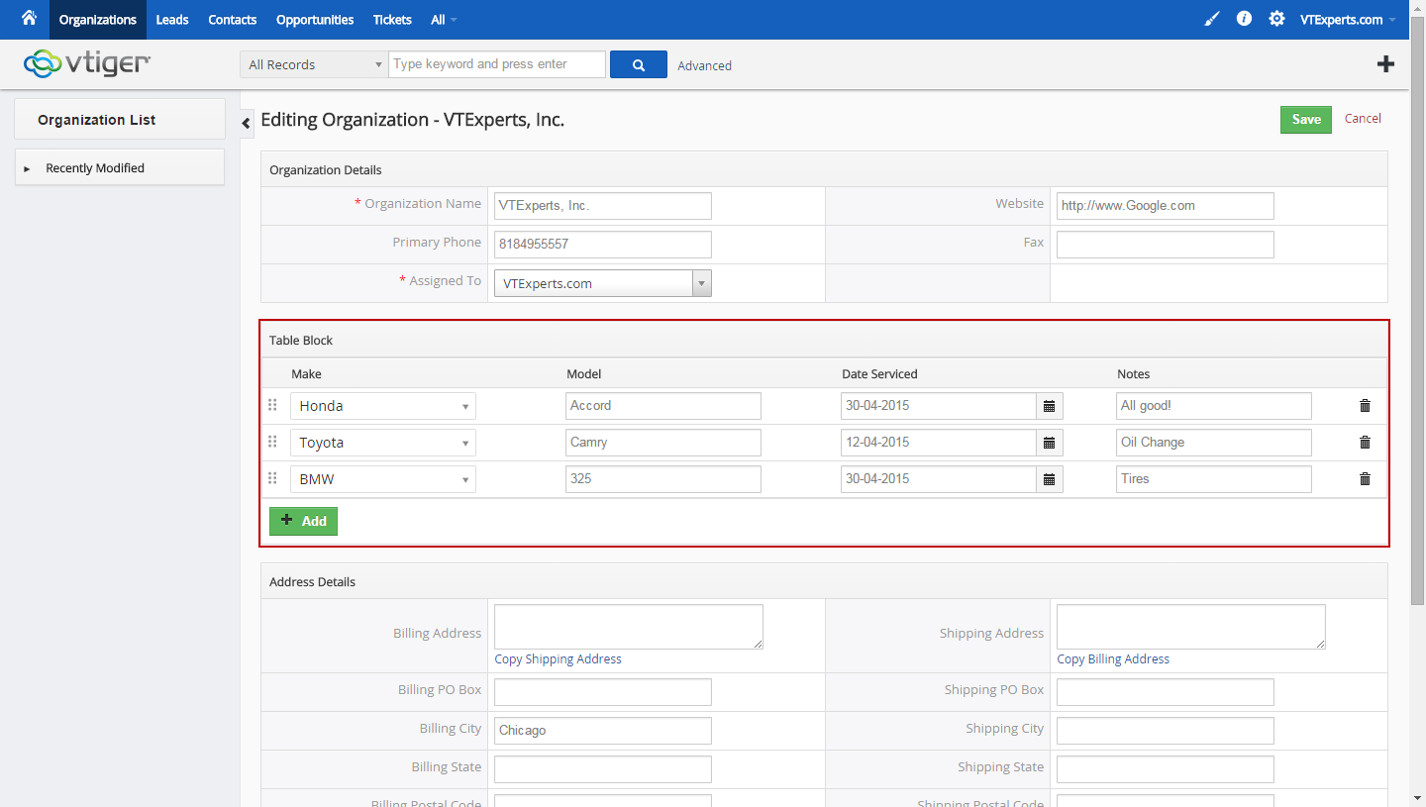Open the Organization List sidebar item

point(120,119)
